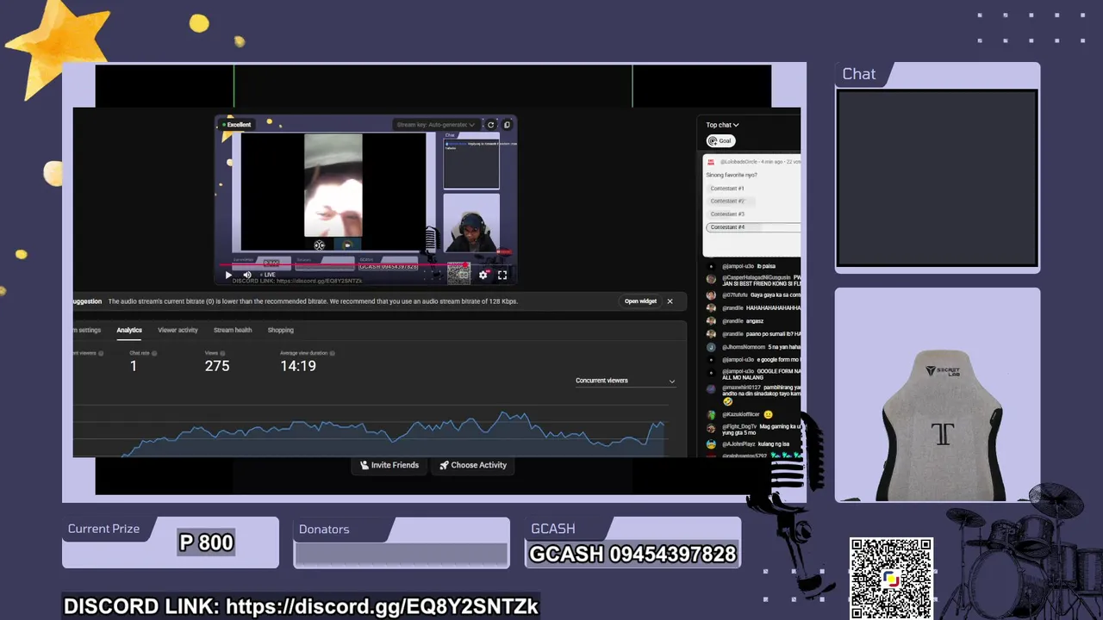This screenshot has height=620, width=1103.
Task: Click the P 800 current prize value
Action: coord(206,542)
